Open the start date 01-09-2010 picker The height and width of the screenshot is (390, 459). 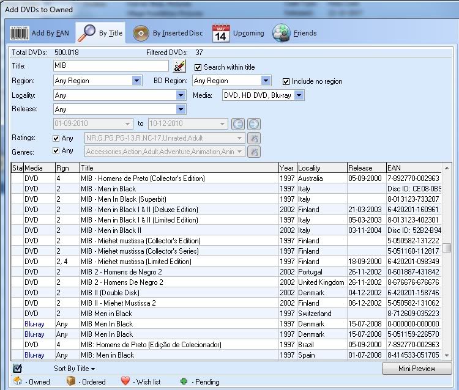click(x=127, y=123)
